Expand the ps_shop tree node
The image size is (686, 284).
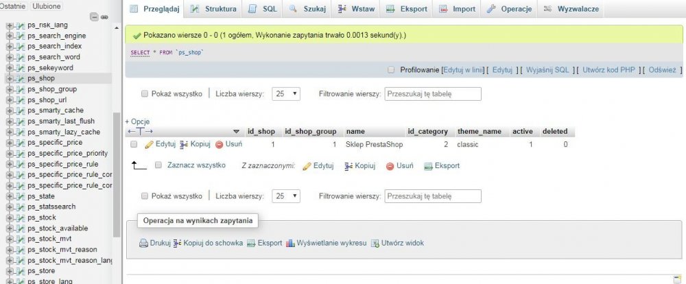(10, 79)
